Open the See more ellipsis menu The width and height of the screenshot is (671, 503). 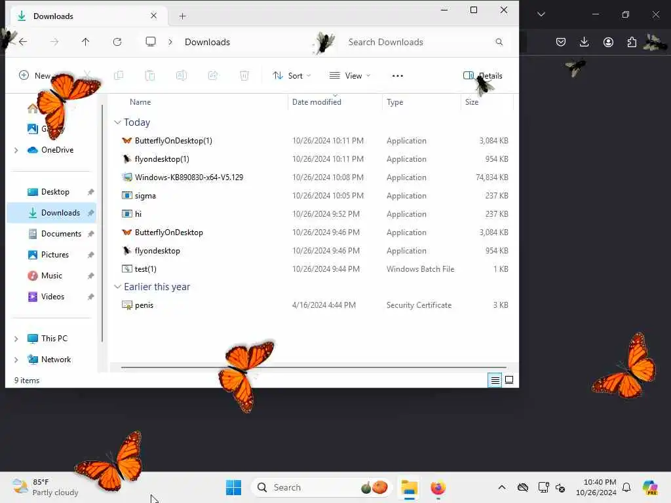398,76
